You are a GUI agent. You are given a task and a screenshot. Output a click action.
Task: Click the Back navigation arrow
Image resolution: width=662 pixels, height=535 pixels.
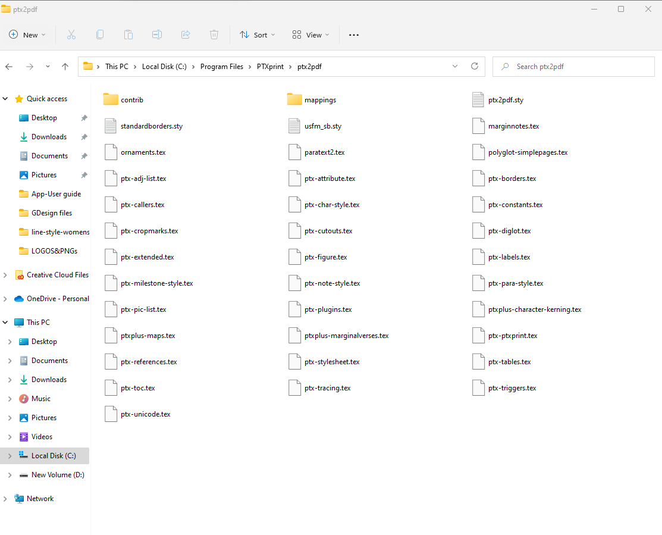8,66
